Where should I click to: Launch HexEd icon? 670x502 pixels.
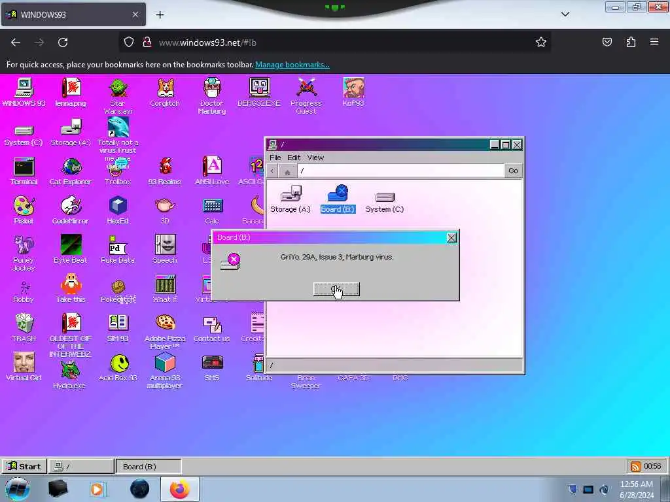(x=118, y=210)
